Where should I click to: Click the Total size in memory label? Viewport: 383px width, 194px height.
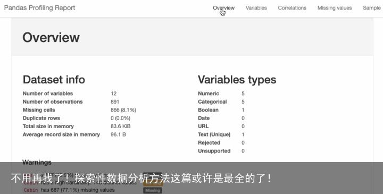point(48,126)
